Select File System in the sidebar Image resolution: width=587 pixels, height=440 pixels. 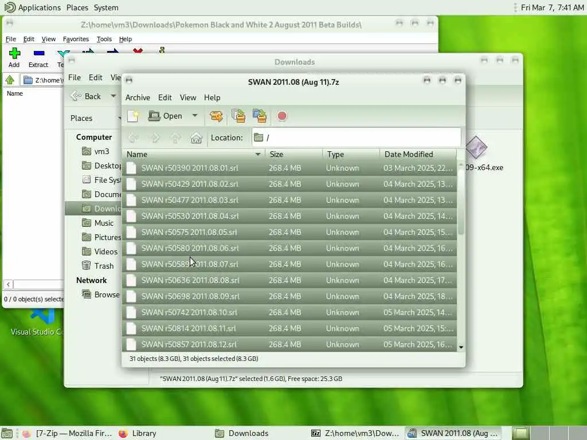tap(101, 180)
